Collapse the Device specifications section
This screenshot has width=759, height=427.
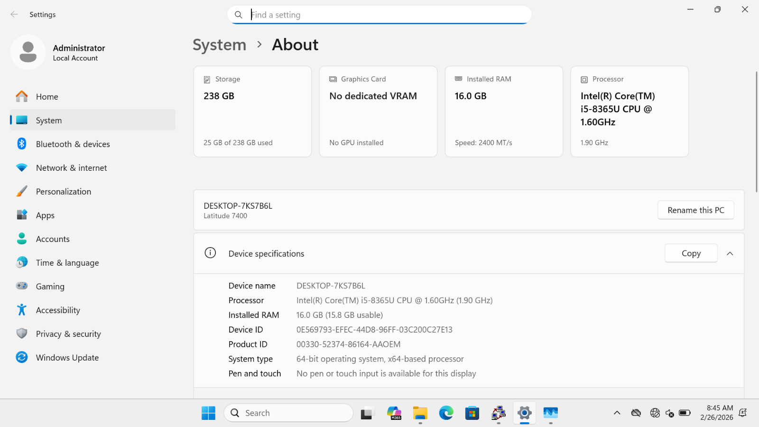click(730, 253)
